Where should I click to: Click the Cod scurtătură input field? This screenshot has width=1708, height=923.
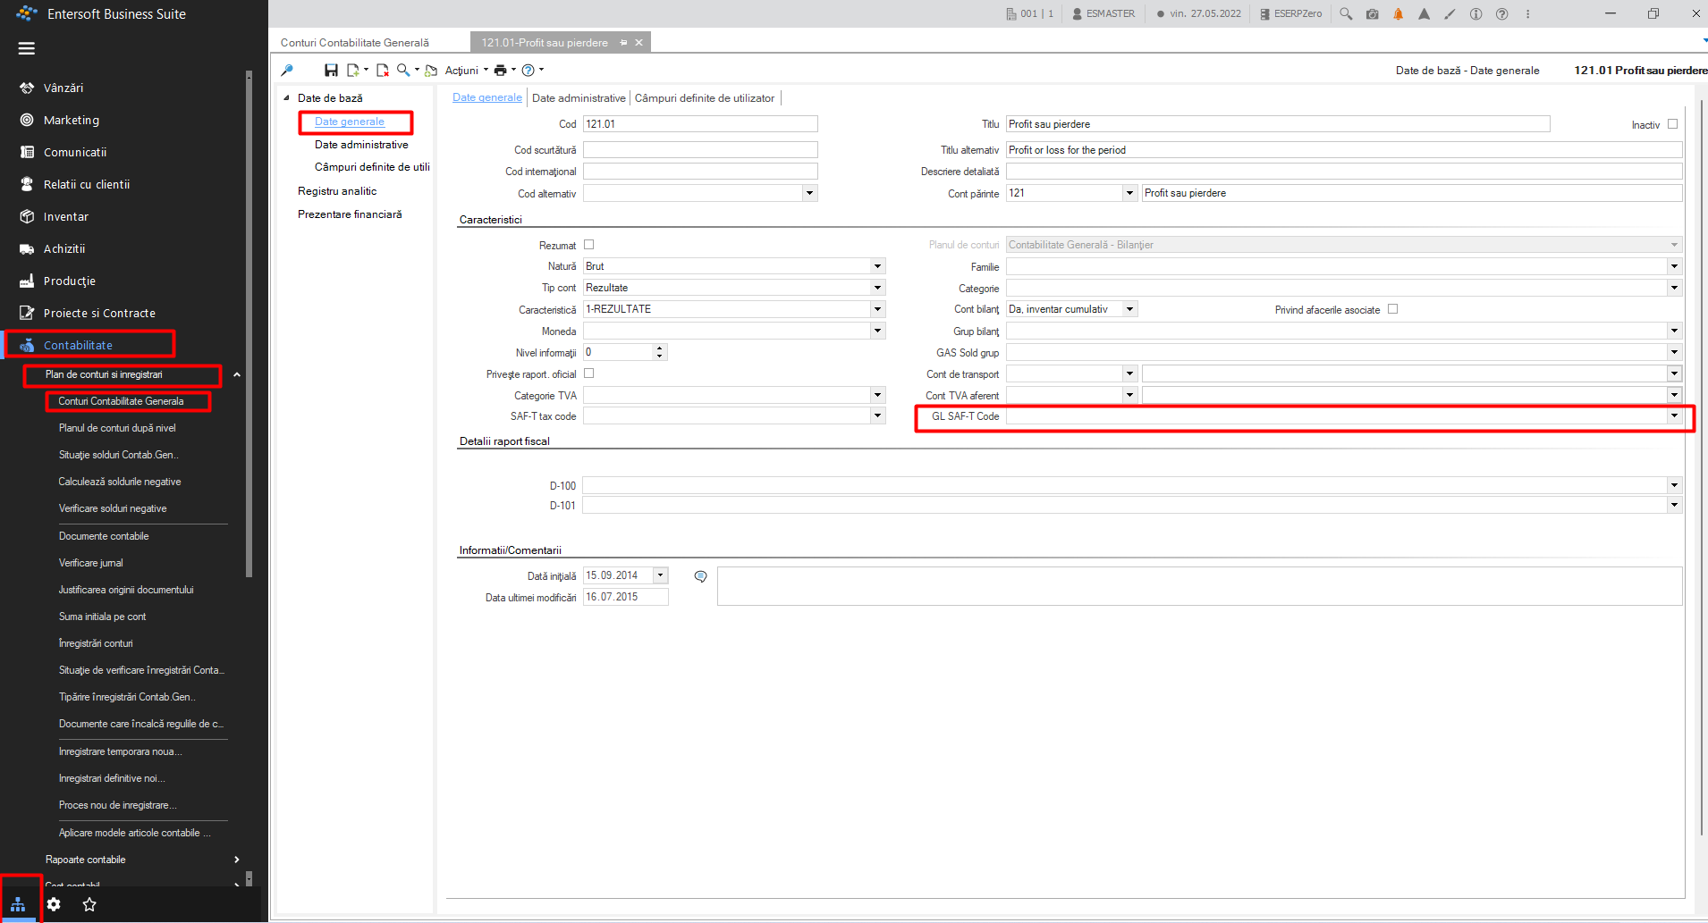click(x=700, y=150)
